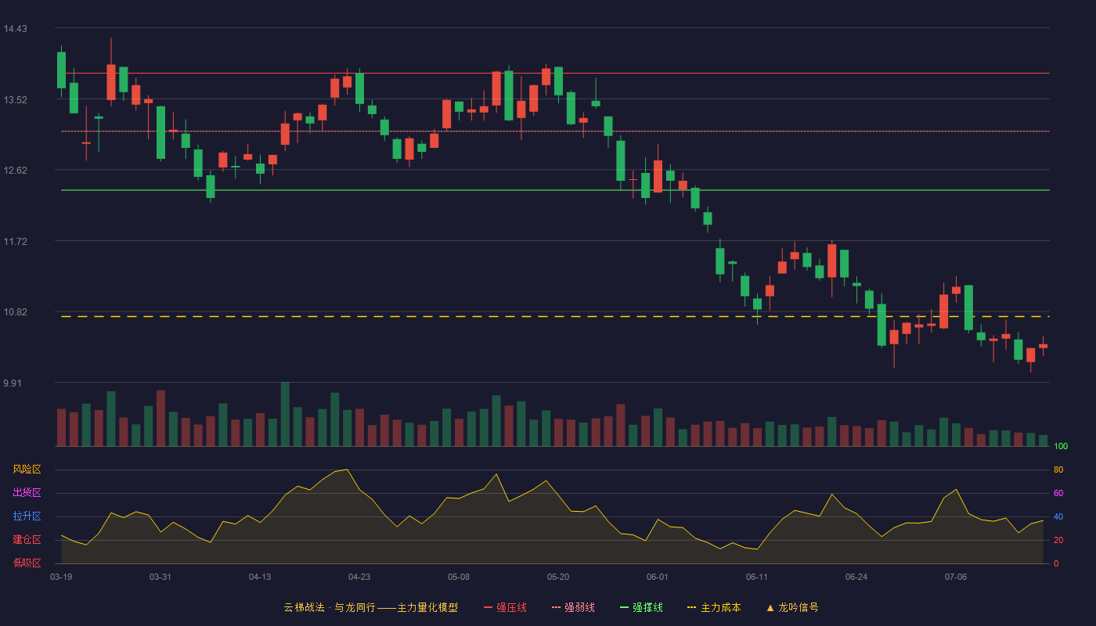
Task: Click the 60 indicator scale value
Action: (x=1058, y=494)
